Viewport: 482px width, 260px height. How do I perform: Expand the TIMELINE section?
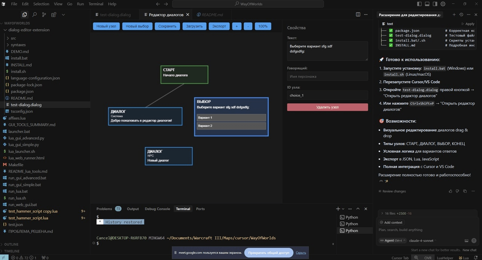[x=45, y=251]
